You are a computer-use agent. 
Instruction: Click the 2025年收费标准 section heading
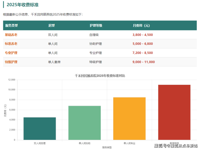pos(22,5)
